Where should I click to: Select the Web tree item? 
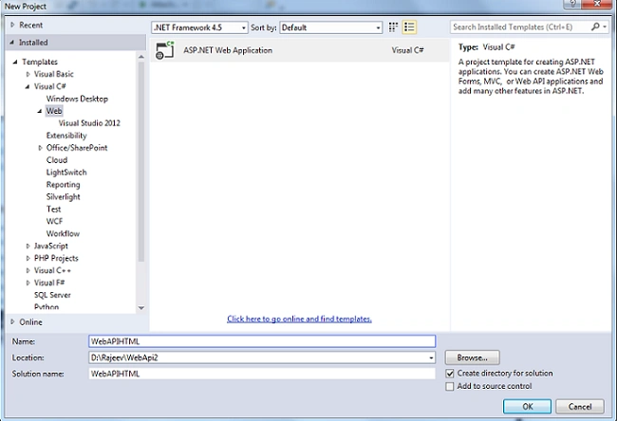[54, 111]
